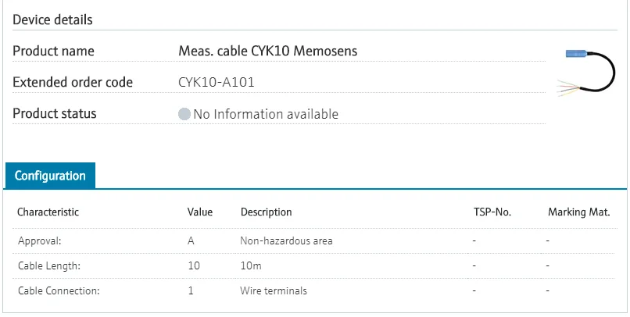
Task: Click the Device details heading
Action: point(52,20)
